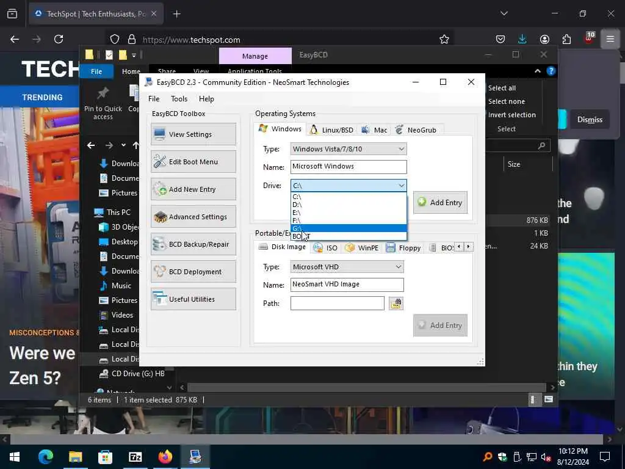625x469 pixels.
Task: Dismiss the Firefox notification
Action: [x=590, y=120]
